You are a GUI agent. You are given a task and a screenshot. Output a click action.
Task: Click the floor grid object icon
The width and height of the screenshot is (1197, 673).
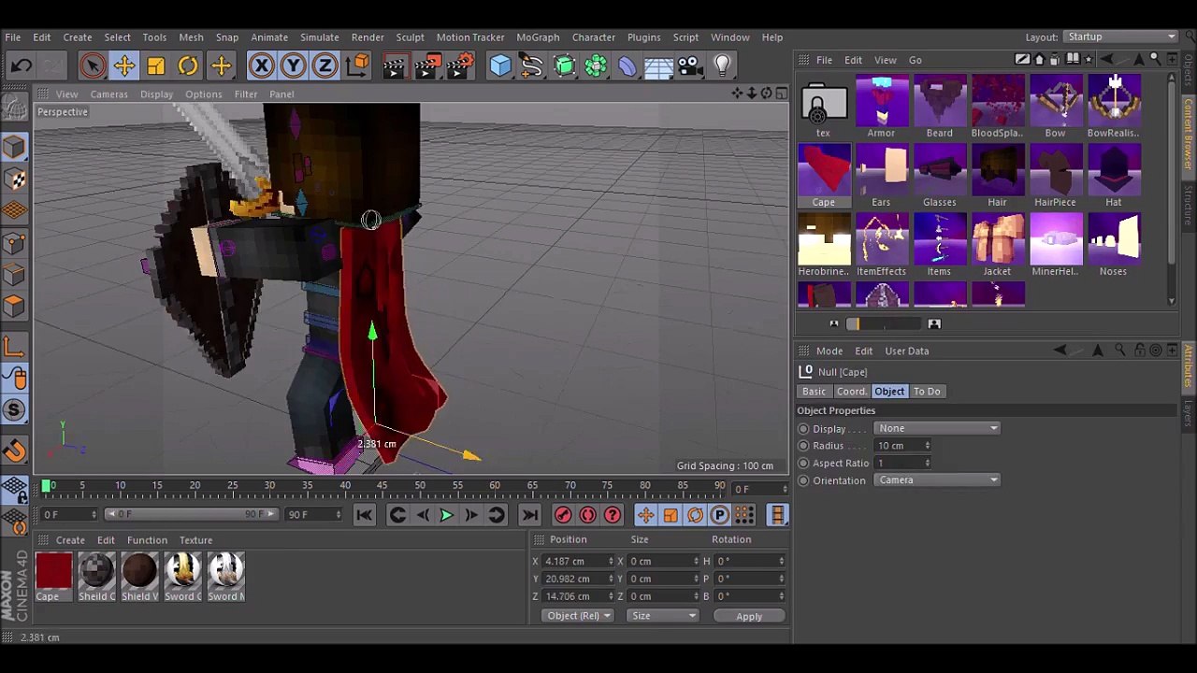tap(658, 65)
